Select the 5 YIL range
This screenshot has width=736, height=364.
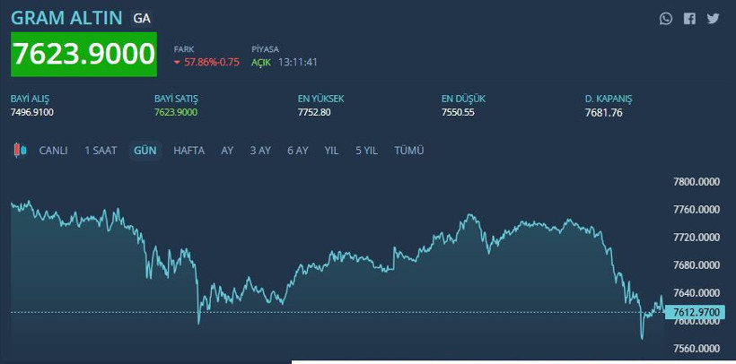pyautogui.click(x=365, y=151)
